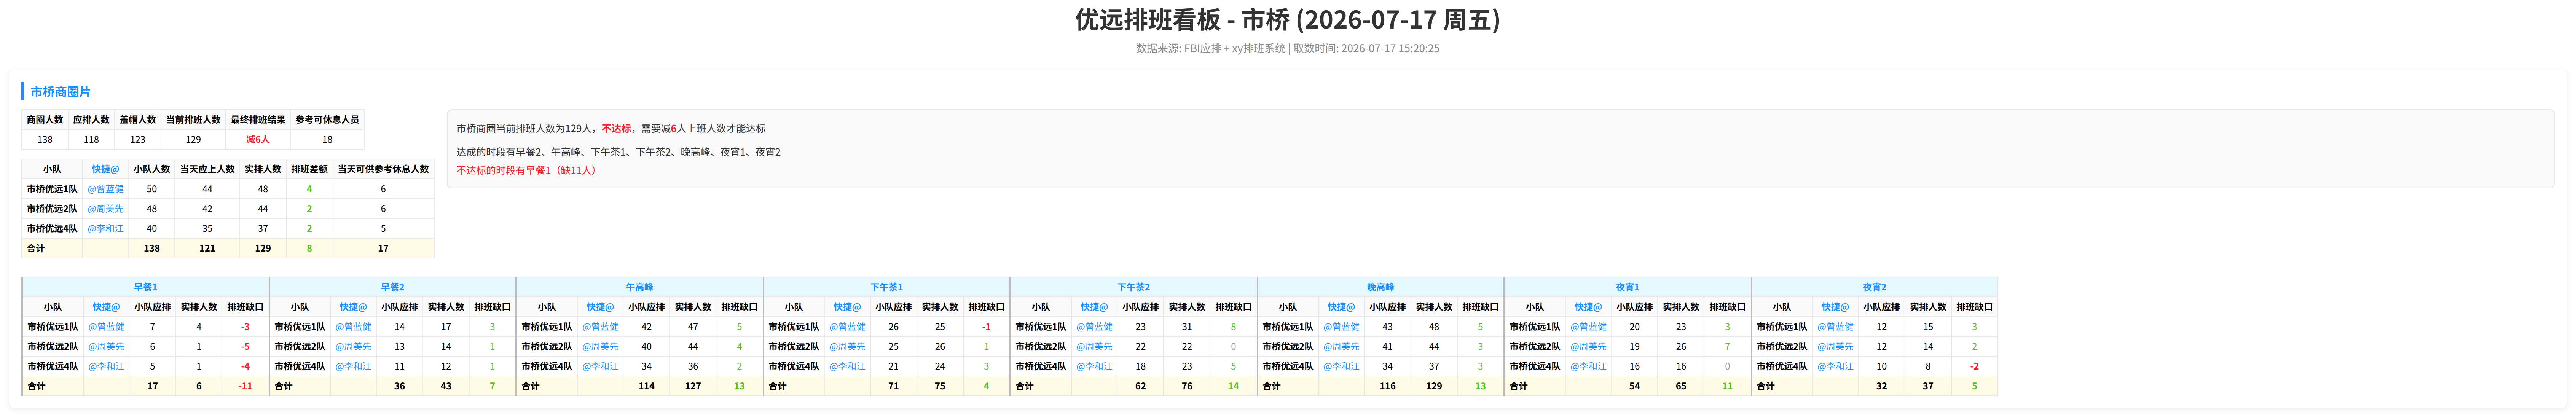Click 快捷@ header in team summary table
This screenshot has width=2576, height=419.
click(105, 169)
